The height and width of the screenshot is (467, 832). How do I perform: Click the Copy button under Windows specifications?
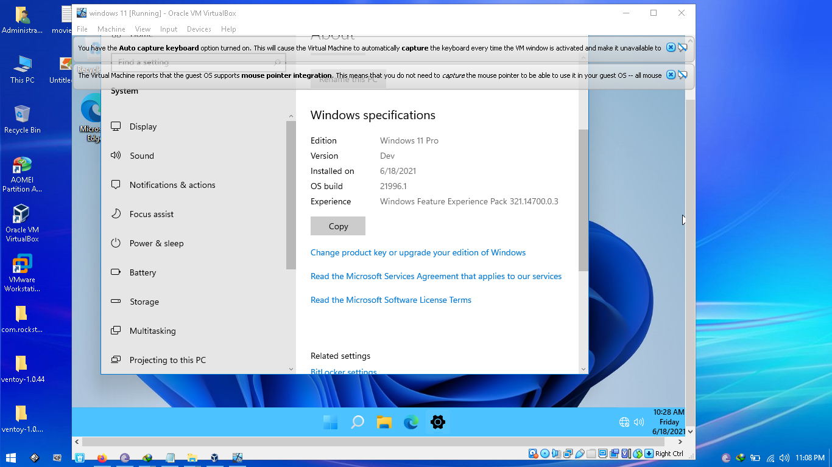click(x=338, y=226)
